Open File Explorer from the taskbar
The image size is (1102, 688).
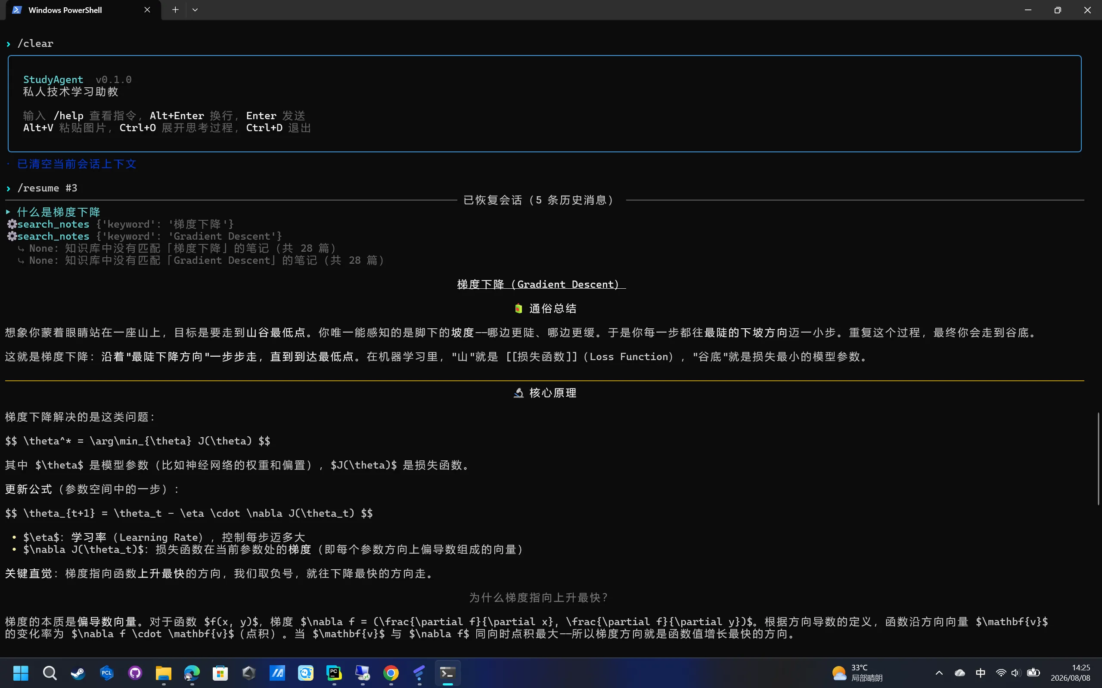(164, 673)
